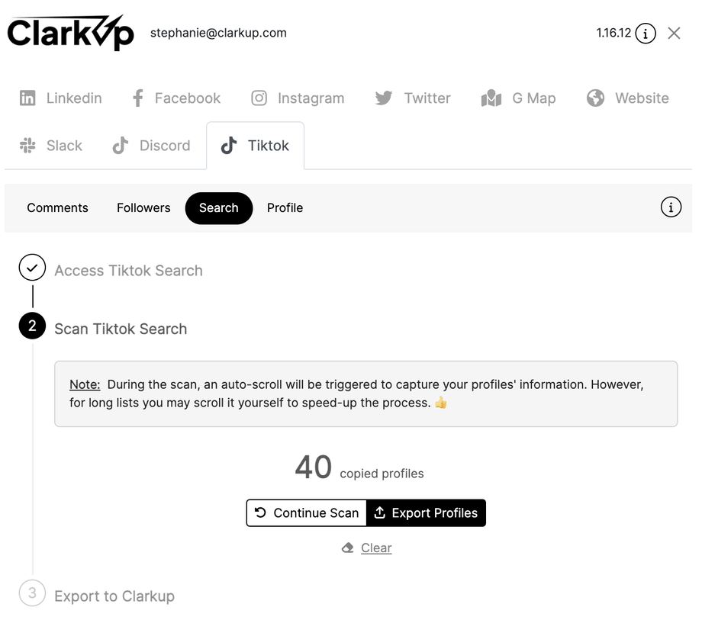702x620 pixels.
Task: Click the Twitter bird icon
Action: [x=384, y=98]
